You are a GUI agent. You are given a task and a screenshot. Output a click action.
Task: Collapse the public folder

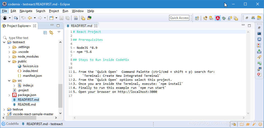coord(9,61)
